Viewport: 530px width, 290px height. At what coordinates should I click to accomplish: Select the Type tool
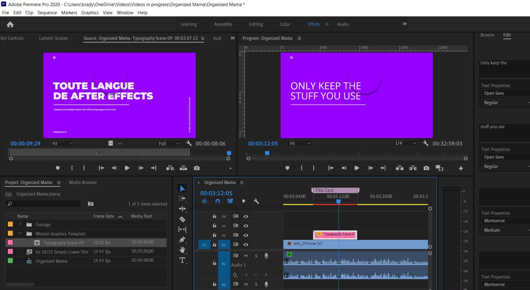[182, 260]
